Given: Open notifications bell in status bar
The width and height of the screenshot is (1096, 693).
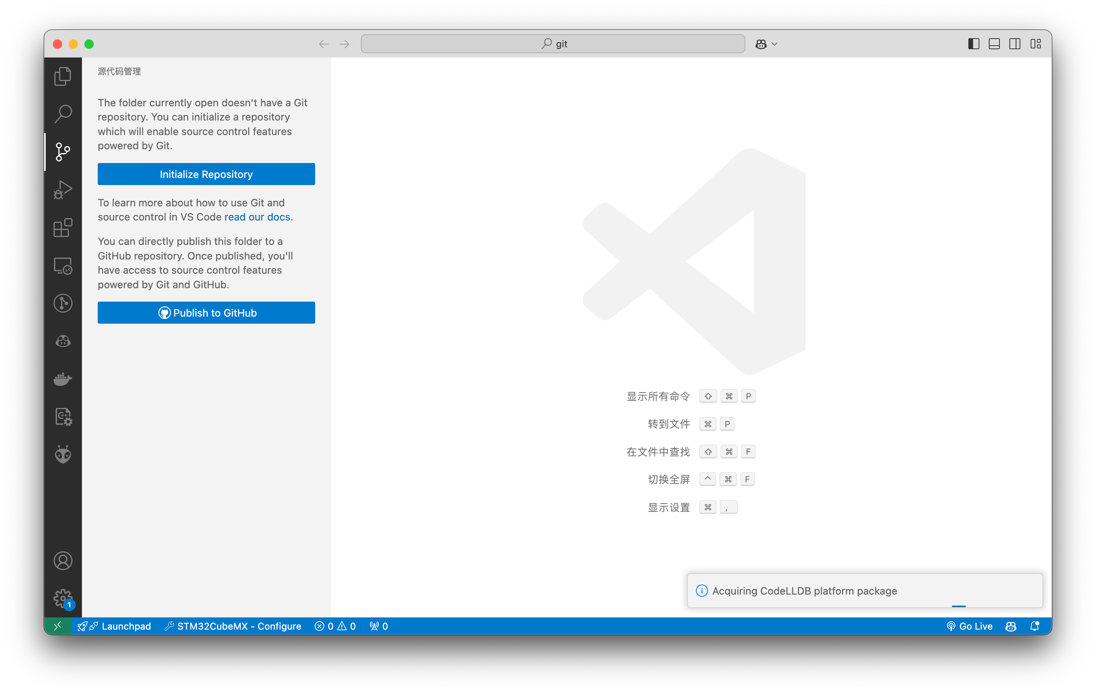Looking at the screenshot, I should tap(1035, 626).
